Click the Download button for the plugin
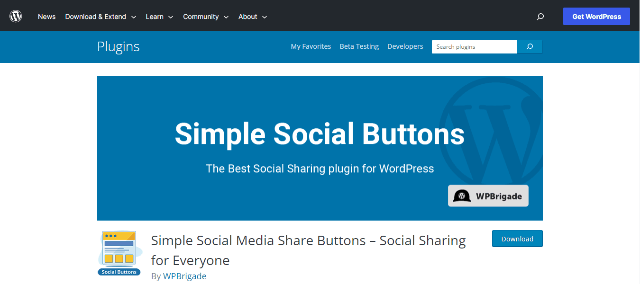Image resolution: width=640 pixels, height=284 pixels. click(x=517, y=239)
